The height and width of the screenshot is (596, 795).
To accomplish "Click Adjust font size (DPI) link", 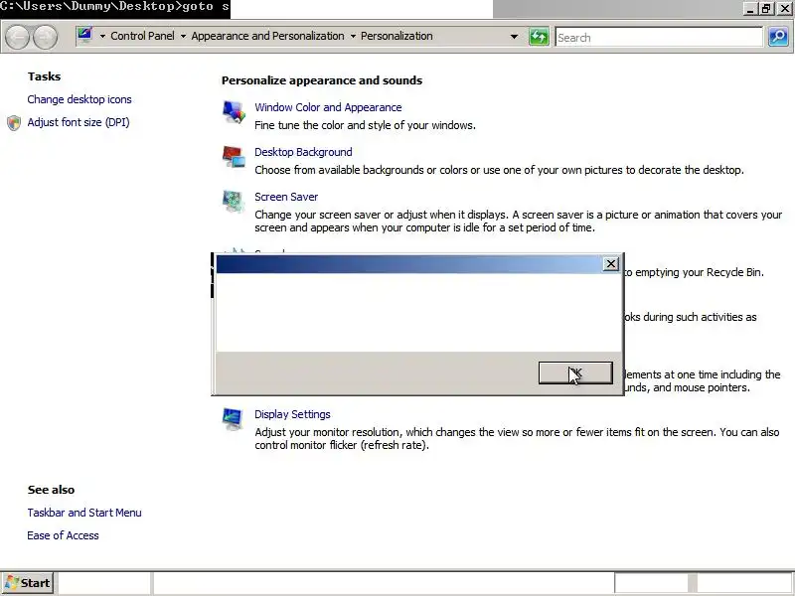I will coord(79,122).
